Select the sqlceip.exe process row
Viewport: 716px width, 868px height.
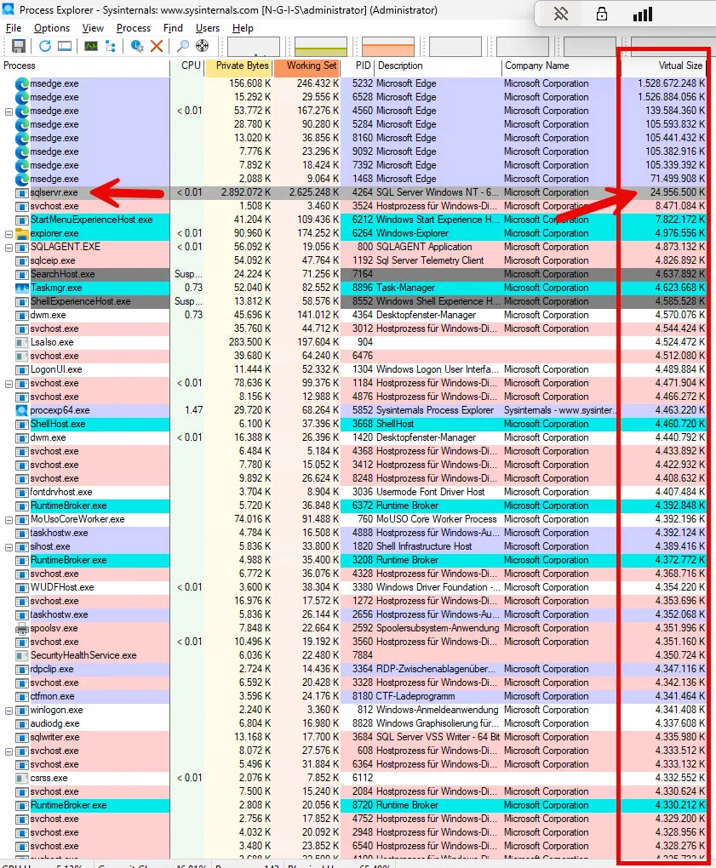tap(354, 260)
